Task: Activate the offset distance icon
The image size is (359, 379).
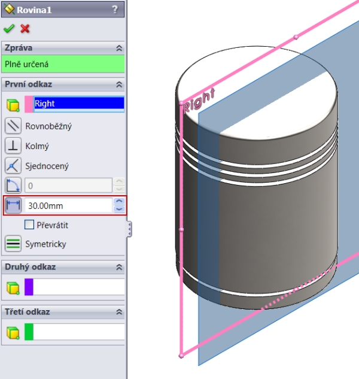Action: point(13,205)
